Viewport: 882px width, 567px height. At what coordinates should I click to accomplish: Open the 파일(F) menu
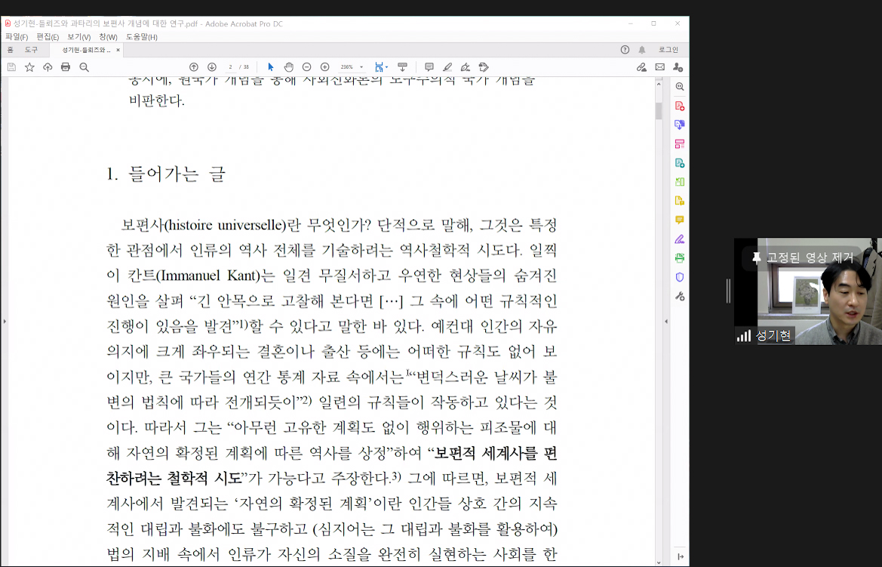point(17,36)
